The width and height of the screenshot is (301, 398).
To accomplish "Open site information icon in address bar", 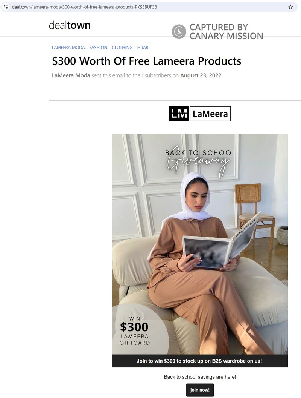I will pyautogui.click(x=6, y=7).
